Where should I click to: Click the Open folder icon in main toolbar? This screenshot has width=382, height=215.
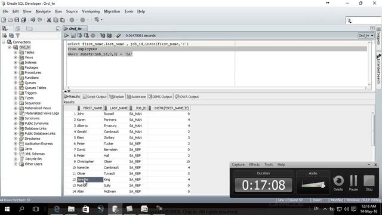tap(10, 20)
